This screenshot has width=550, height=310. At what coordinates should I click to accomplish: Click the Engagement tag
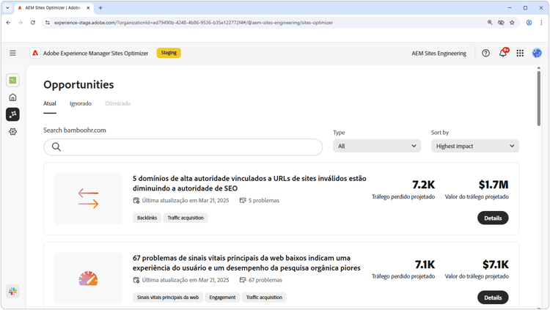(222, 298)
